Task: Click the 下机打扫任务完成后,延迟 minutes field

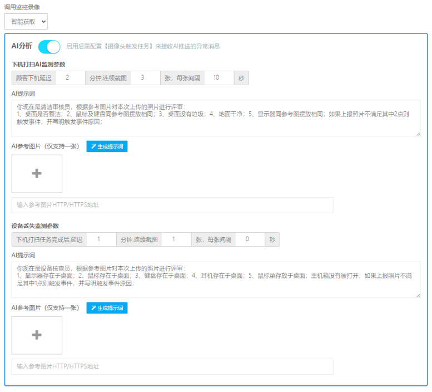Action: click(x=101, y=239)
